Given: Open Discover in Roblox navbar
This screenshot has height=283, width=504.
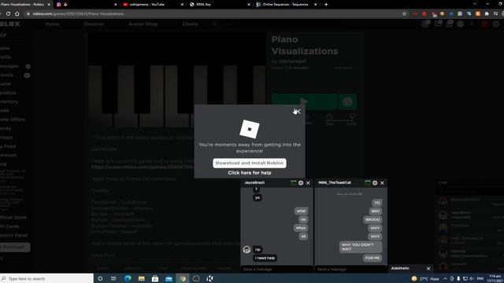Looking at the screenshot, I should pyautogui.click(x=94, y=24).
